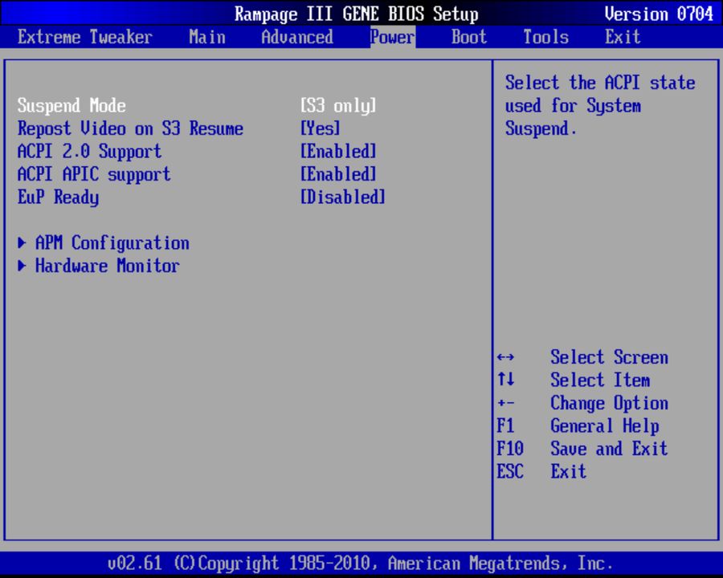The width and height of the screenshot is (723, 578).
Task: Open the APM Configuration submenu
Action: point(112,243)
